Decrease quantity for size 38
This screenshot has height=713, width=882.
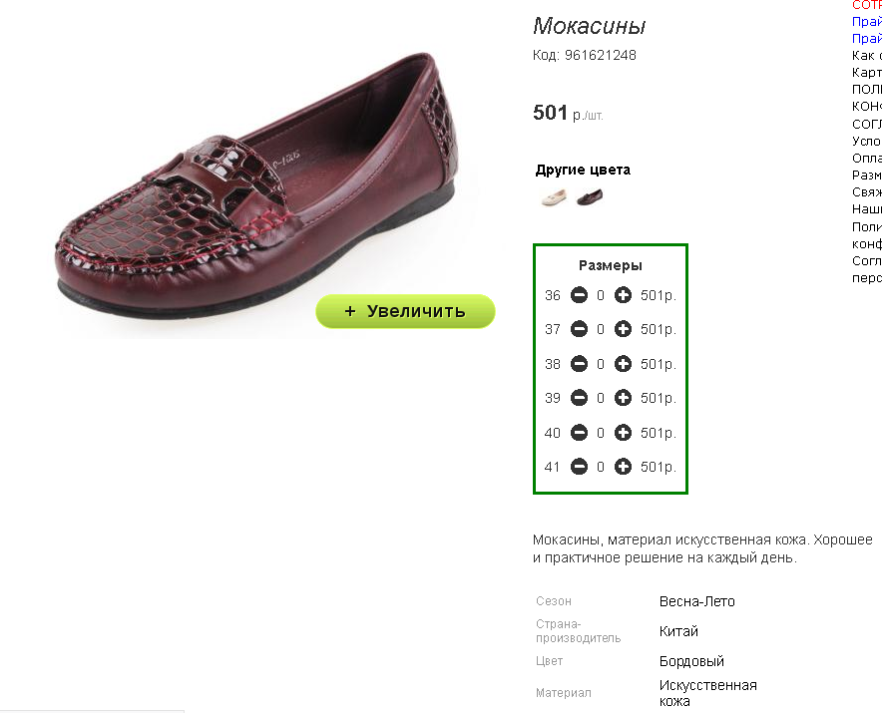[579, 364]
